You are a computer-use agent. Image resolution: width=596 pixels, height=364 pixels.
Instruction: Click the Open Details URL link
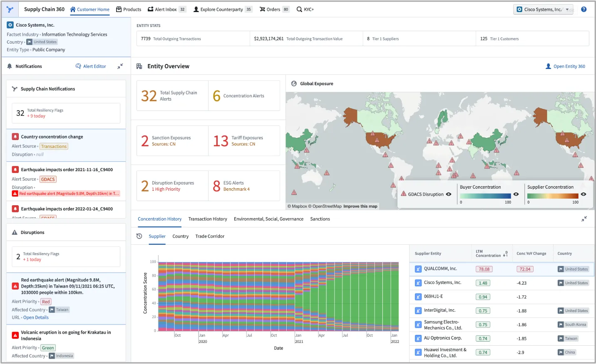[36, 317]
